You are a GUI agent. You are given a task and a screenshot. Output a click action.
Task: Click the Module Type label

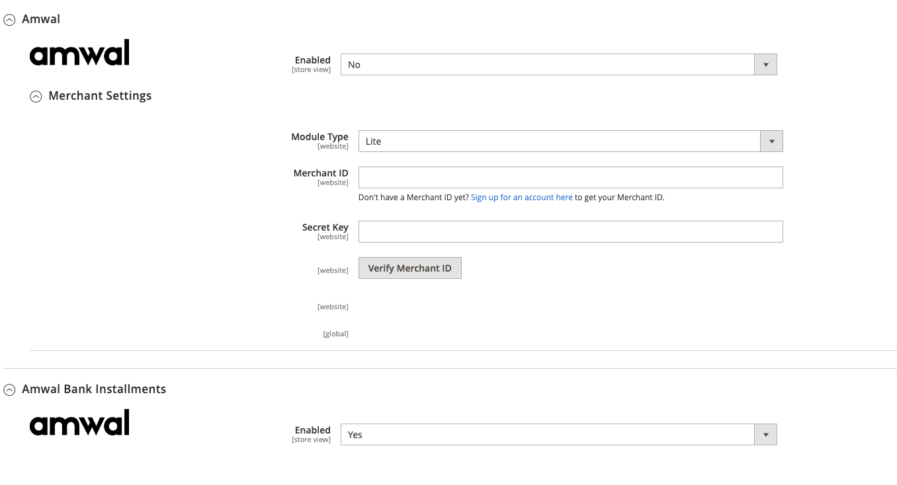320,137
